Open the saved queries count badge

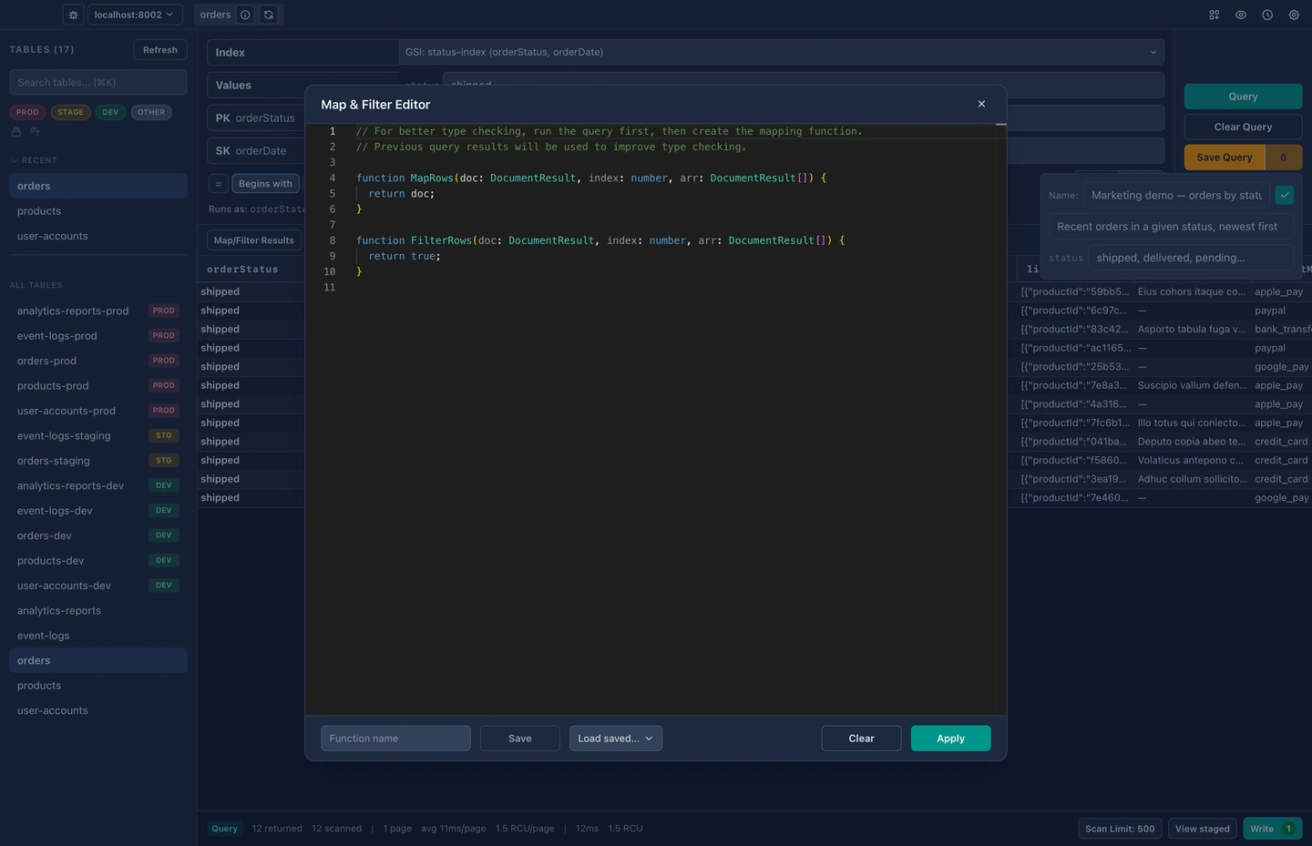point(1284,158)
